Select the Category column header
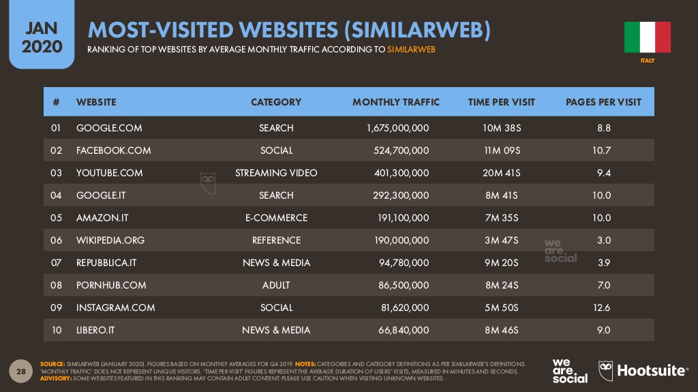The width and height of the screenshot is (698, 392). pyautogui.click(x=276, y=102)
